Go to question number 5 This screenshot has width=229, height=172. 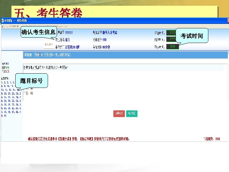(13, 82)
